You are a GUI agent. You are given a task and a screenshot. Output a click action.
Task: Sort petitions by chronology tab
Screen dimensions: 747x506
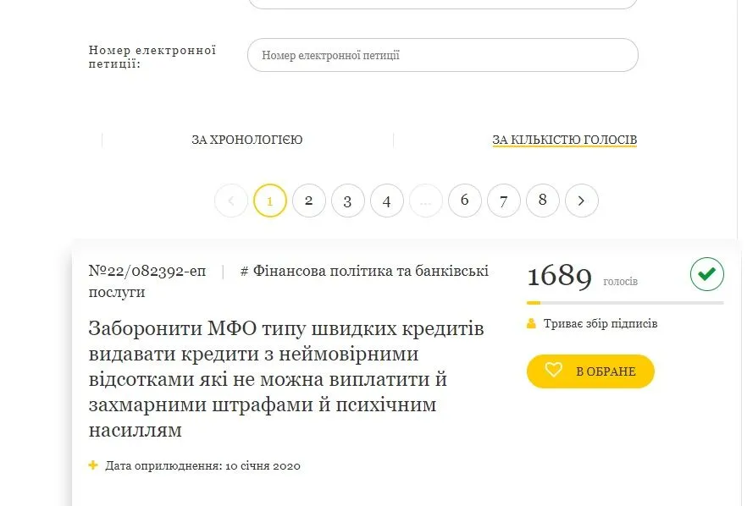(x=246, y=140)
